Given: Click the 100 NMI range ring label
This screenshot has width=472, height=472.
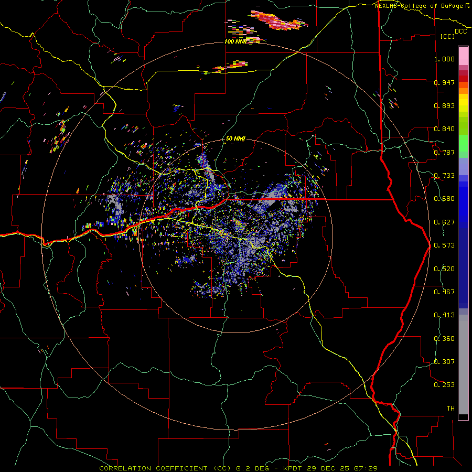Looking at the screenshot, I should point(235,41).
